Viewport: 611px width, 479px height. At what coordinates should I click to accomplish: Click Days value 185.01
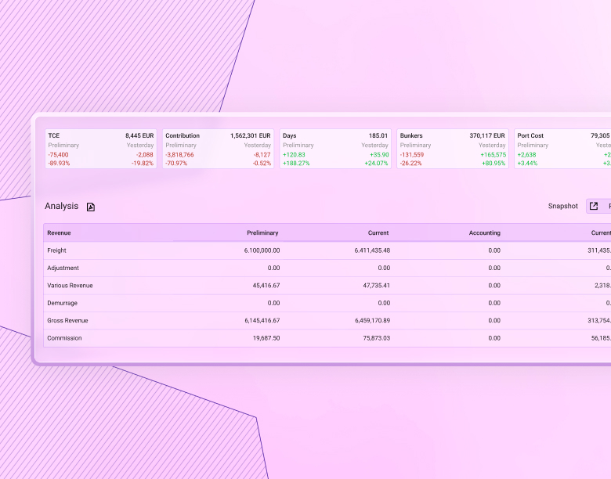click(x=378, y=135)
